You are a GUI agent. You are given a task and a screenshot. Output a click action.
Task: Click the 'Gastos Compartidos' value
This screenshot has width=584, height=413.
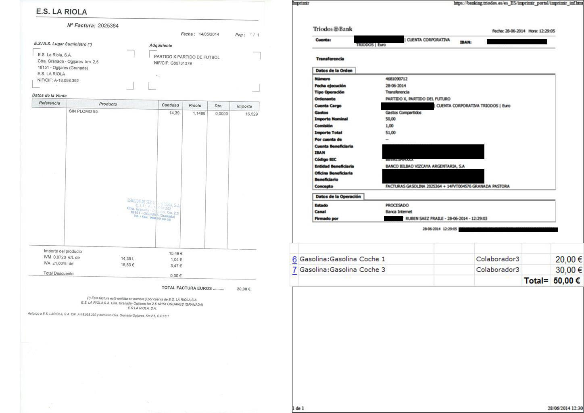403,113
